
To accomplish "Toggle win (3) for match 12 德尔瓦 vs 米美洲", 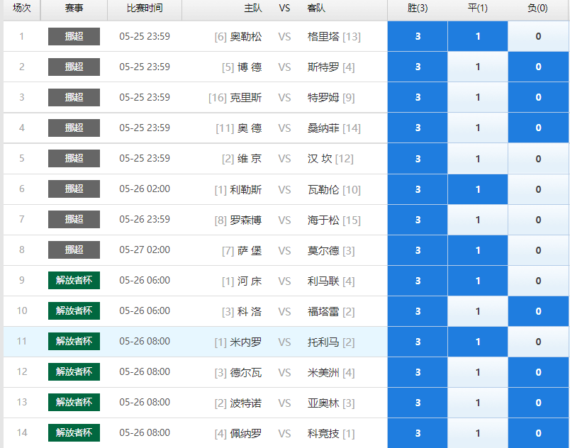I will tap(418, 372).
